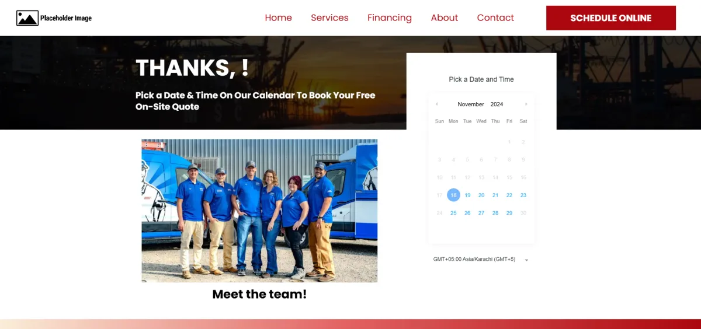Open the Contact page link

point(495,17)
